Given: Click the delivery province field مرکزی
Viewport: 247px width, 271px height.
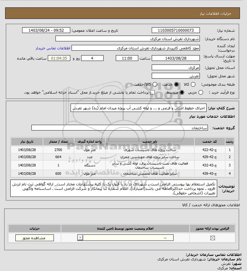Looking at the screenshot, I should pyautogui.click(x=175, y=67).
